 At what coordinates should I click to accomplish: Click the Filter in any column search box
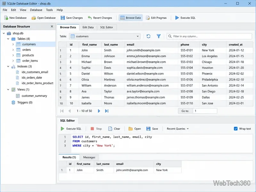(x=209, y=36)
